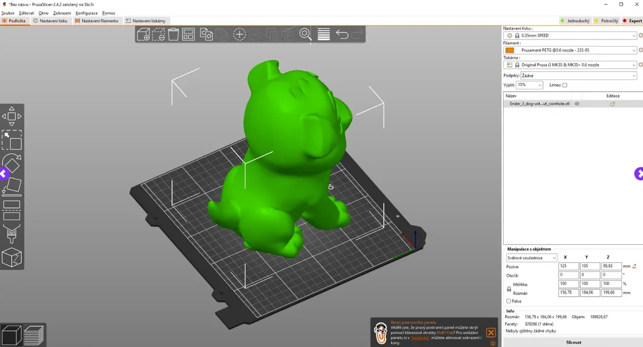Open the Podpěry Žádné dropdown
Image resolution: width=643 pixels, height=347 pixels.
pos(579,76)
